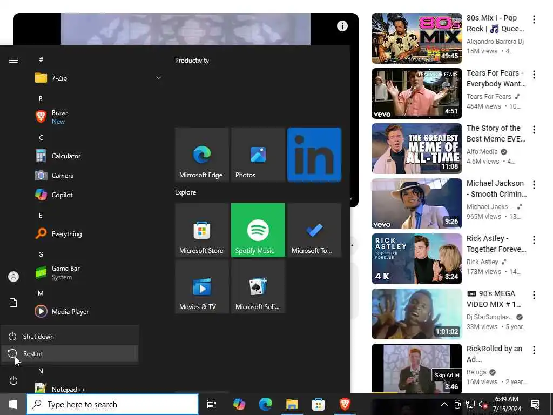Open the Microsoft Edge tile
Viewport: 553px width, 415px height.
202,155
